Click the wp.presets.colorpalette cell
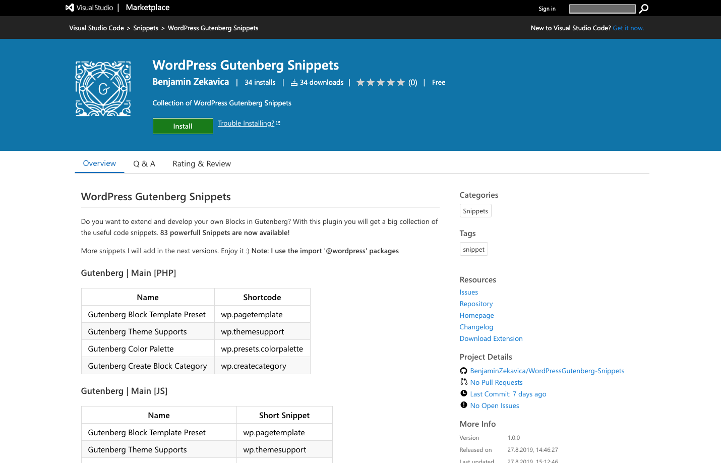721x463 pixels. pos(262,349)
